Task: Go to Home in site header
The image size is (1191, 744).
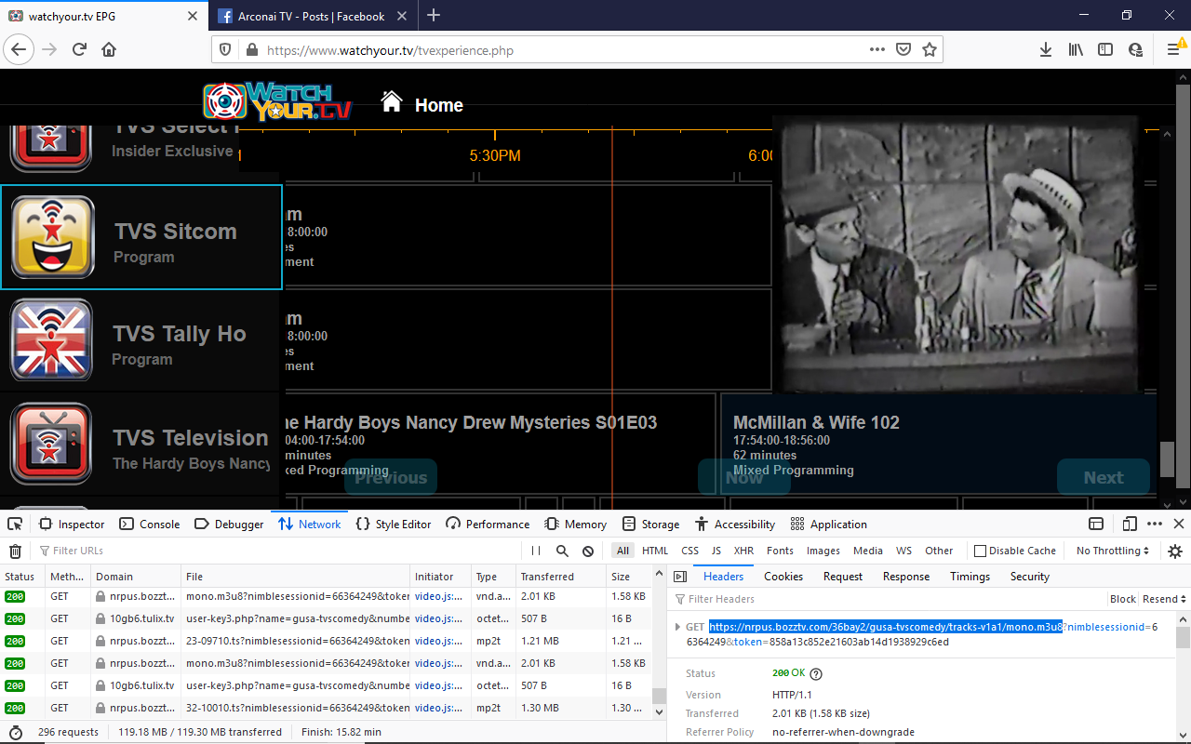Action: 422,104
